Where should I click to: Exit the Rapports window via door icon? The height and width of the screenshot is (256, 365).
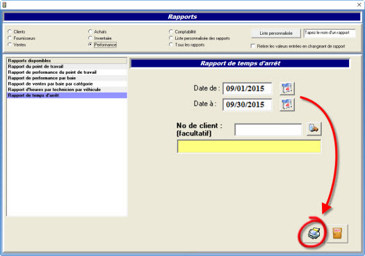(x=337, y=234)
